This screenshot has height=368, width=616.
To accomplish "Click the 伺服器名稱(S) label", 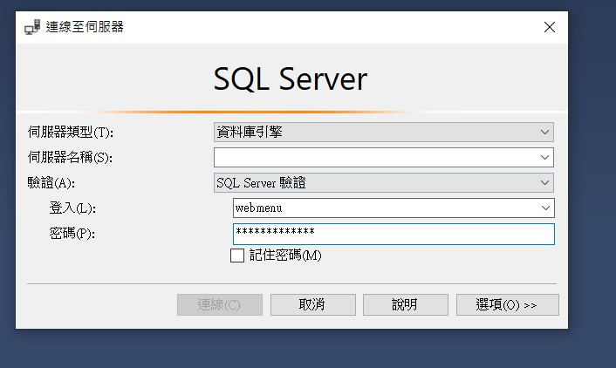I will pyautogui.click(x=70, y=158).
